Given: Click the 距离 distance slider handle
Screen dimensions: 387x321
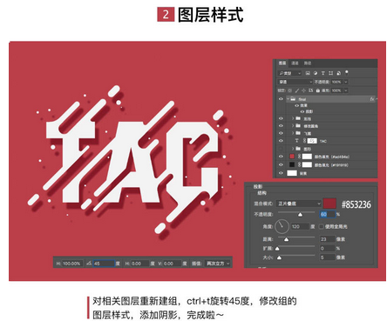Looking at the screenshot, I should click(x=286, y=239).
